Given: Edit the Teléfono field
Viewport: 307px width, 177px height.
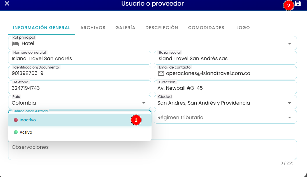Looking at the screenshot, I should tap(80, 87).
